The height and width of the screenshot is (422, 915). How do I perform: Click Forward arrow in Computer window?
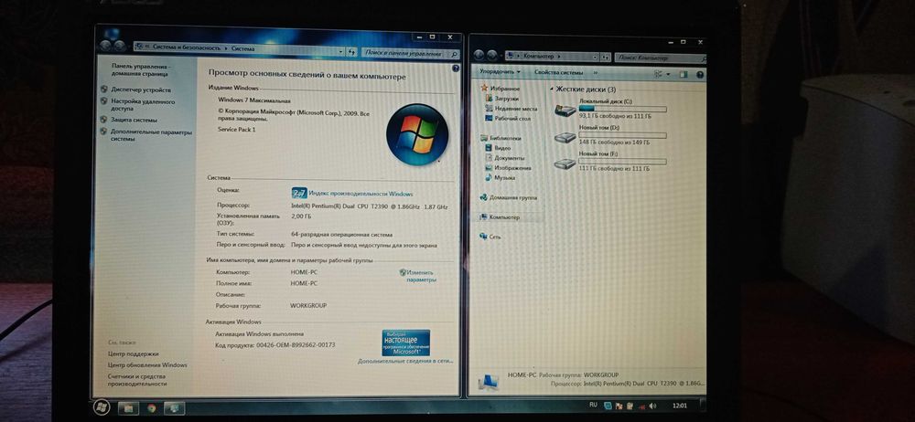click(492, 56)
